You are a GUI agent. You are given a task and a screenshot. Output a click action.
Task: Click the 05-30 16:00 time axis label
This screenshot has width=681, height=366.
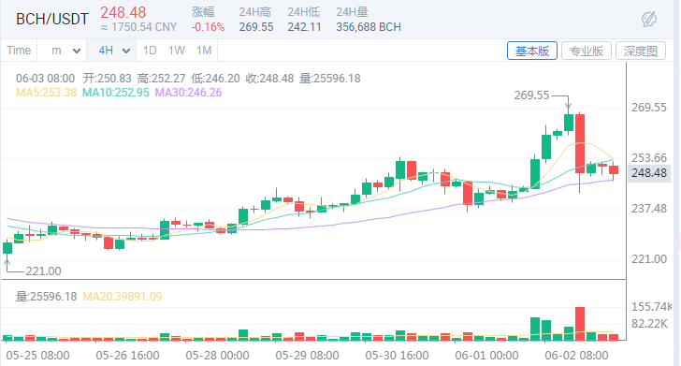point(397,355)
